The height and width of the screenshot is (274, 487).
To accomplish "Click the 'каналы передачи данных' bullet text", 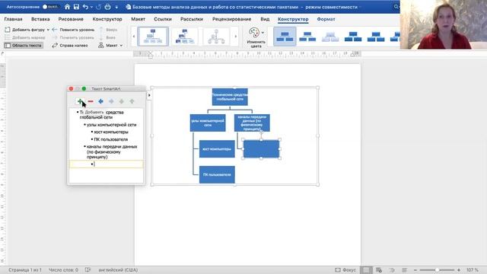I will tap(112, 151).
